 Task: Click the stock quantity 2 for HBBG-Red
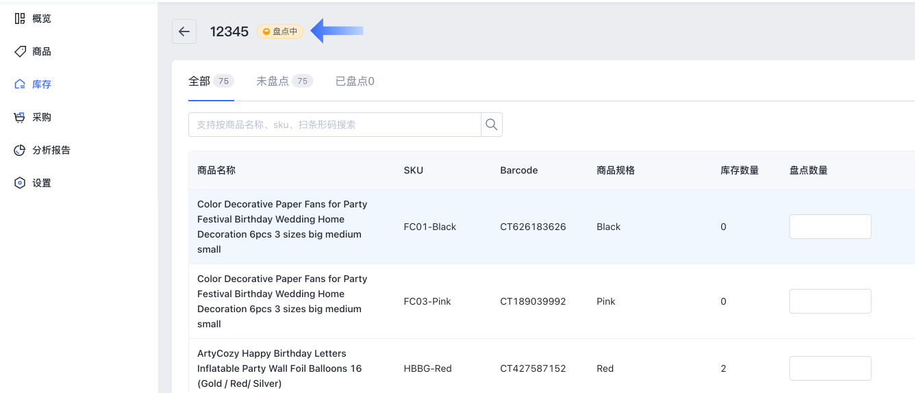coord(724,368)
